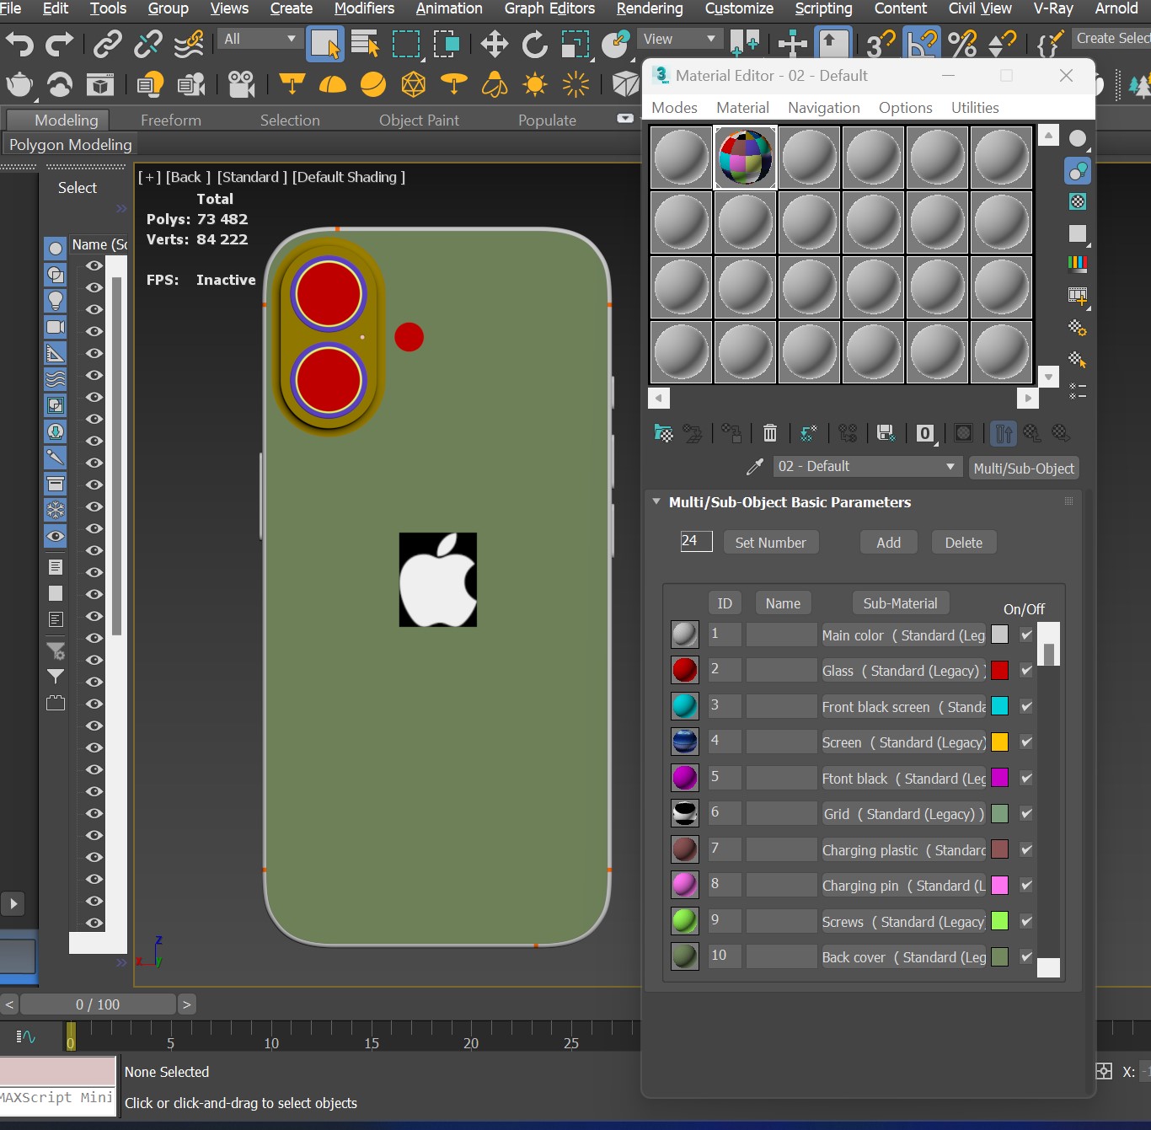Toggle the Backlight icon in Material Editor
Image resolution: width=1151 pixels, height=1130 pixels.
[x=1078, y=171]
